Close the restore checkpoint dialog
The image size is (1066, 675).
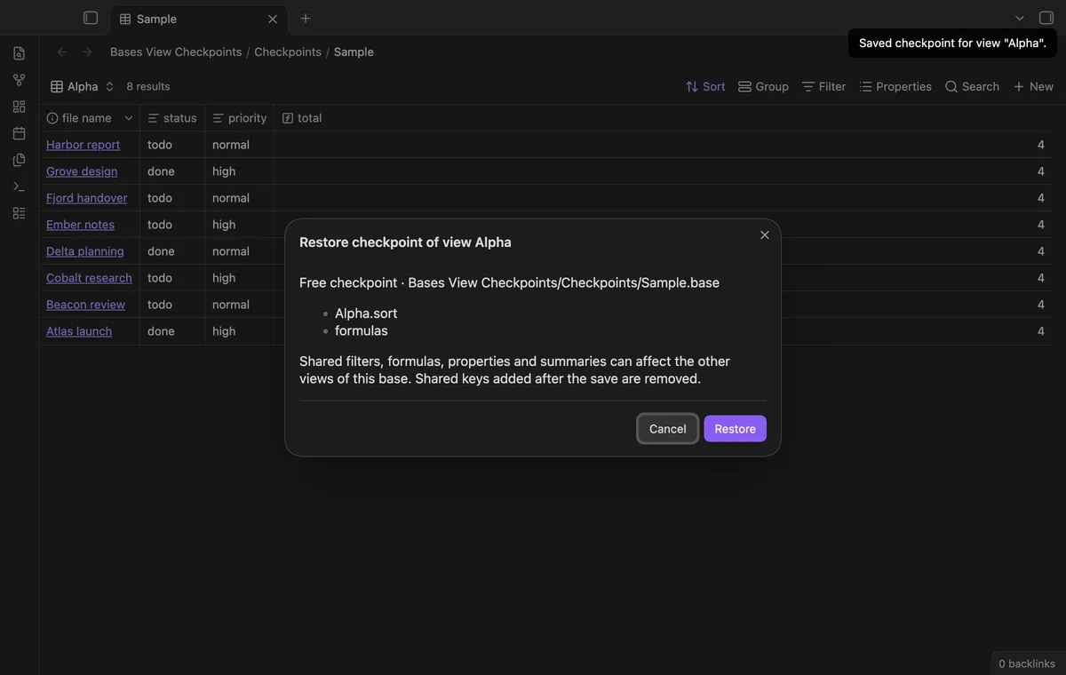click(x=765, y=235)
